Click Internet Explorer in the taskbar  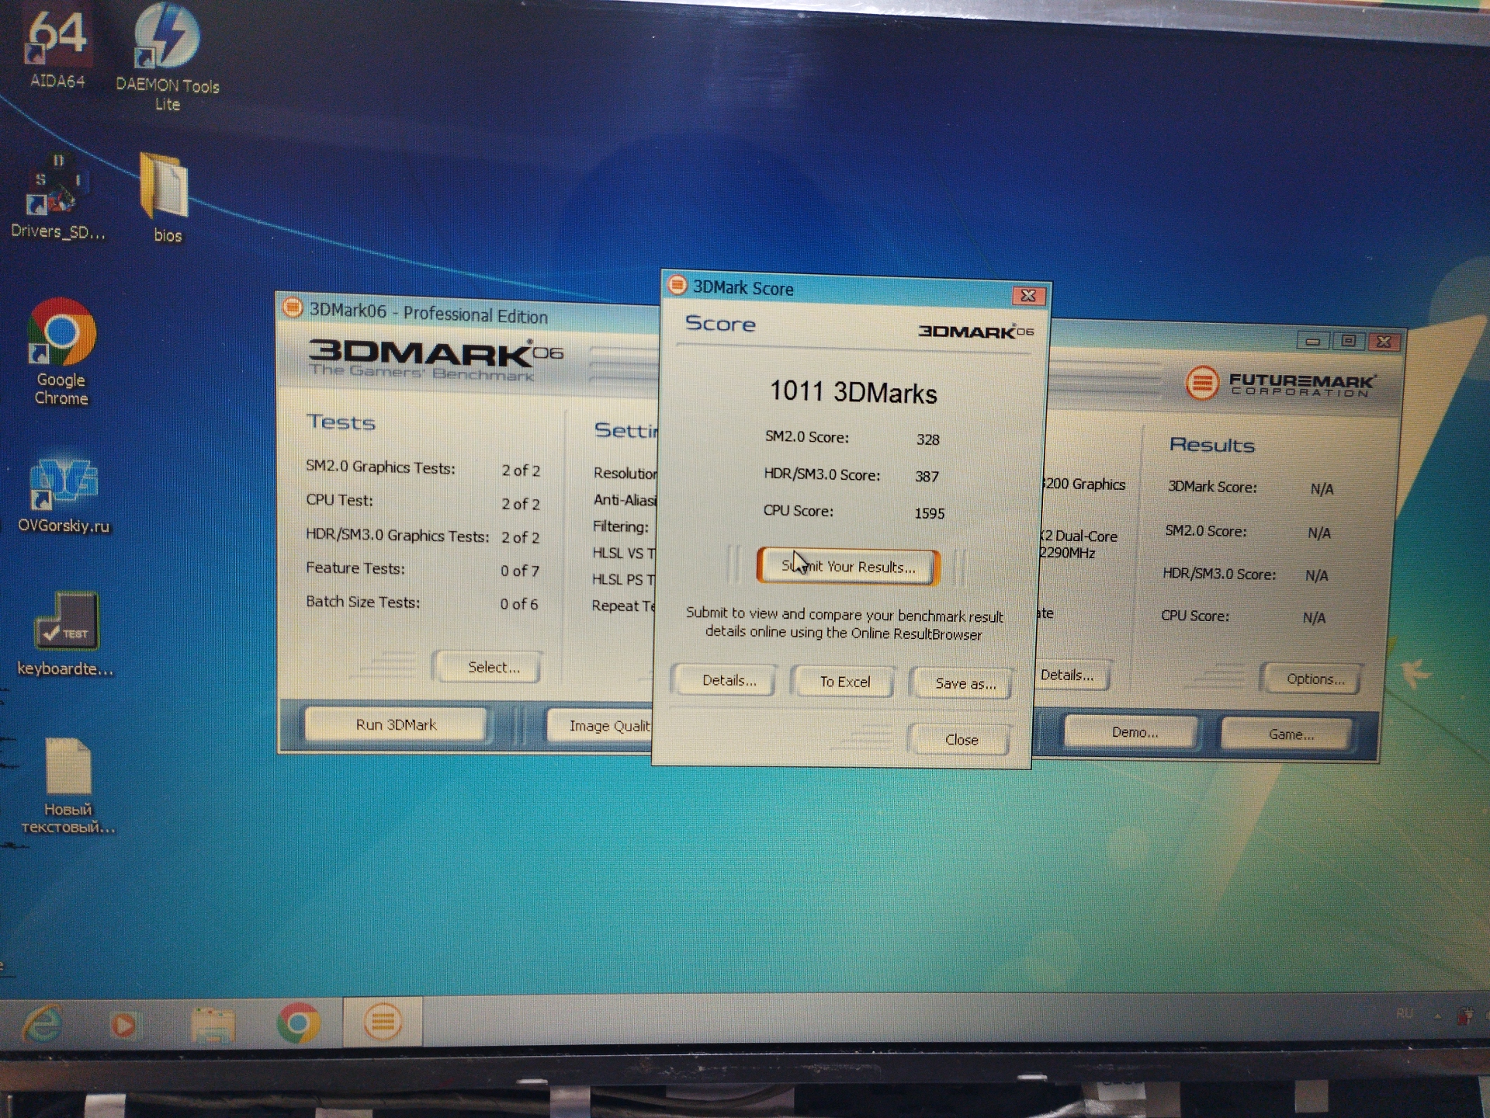tap(43, 1022)
